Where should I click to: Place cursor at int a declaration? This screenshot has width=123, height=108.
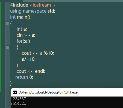[22, 29]
